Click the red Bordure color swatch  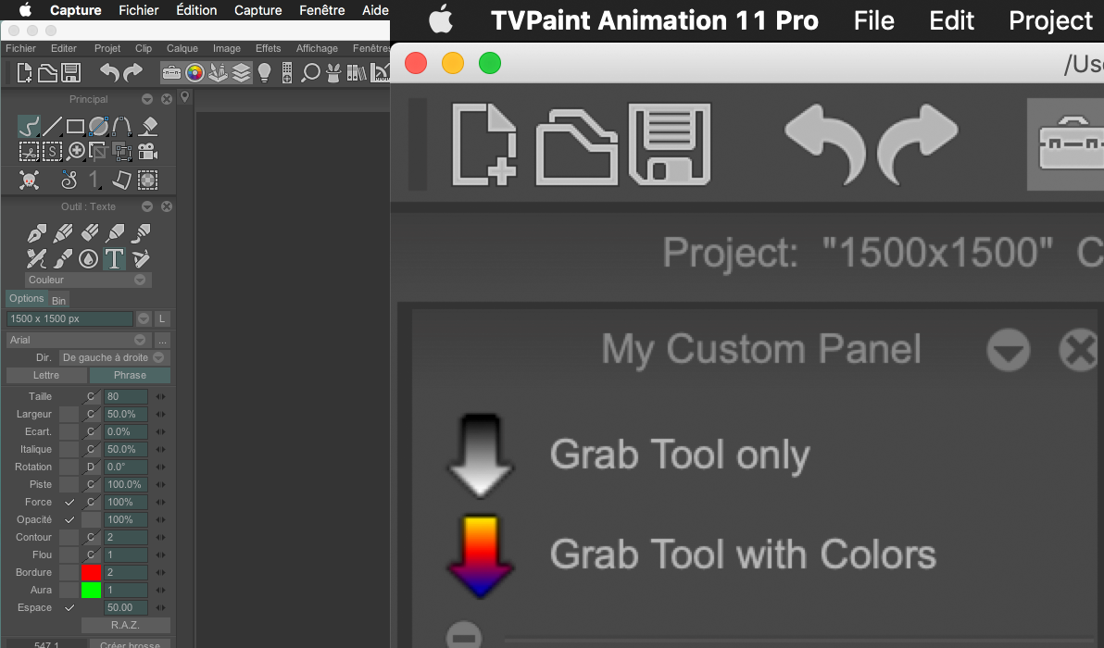(91, 573)
